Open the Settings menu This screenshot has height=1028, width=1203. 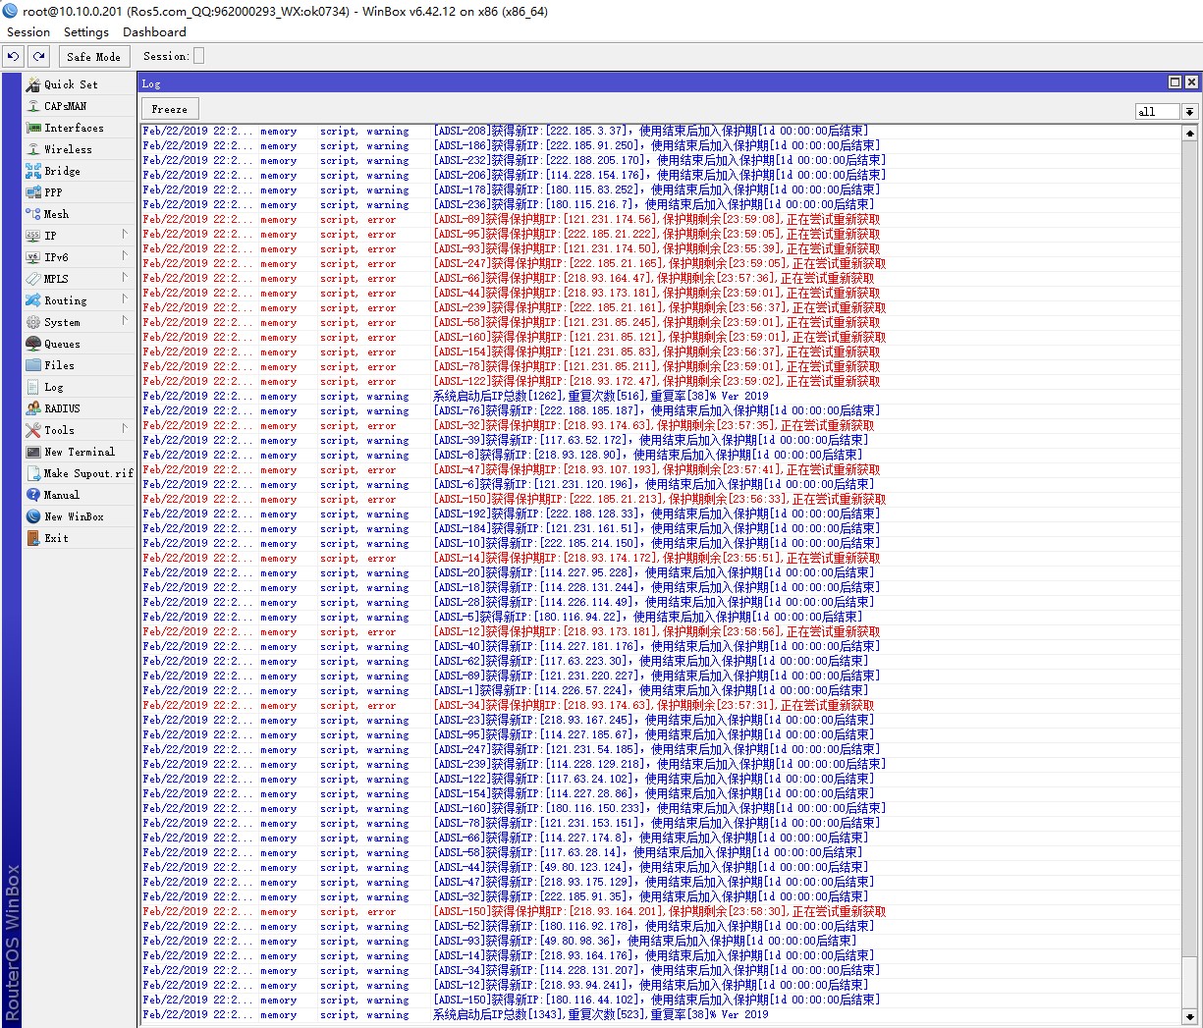coord(86,31)
